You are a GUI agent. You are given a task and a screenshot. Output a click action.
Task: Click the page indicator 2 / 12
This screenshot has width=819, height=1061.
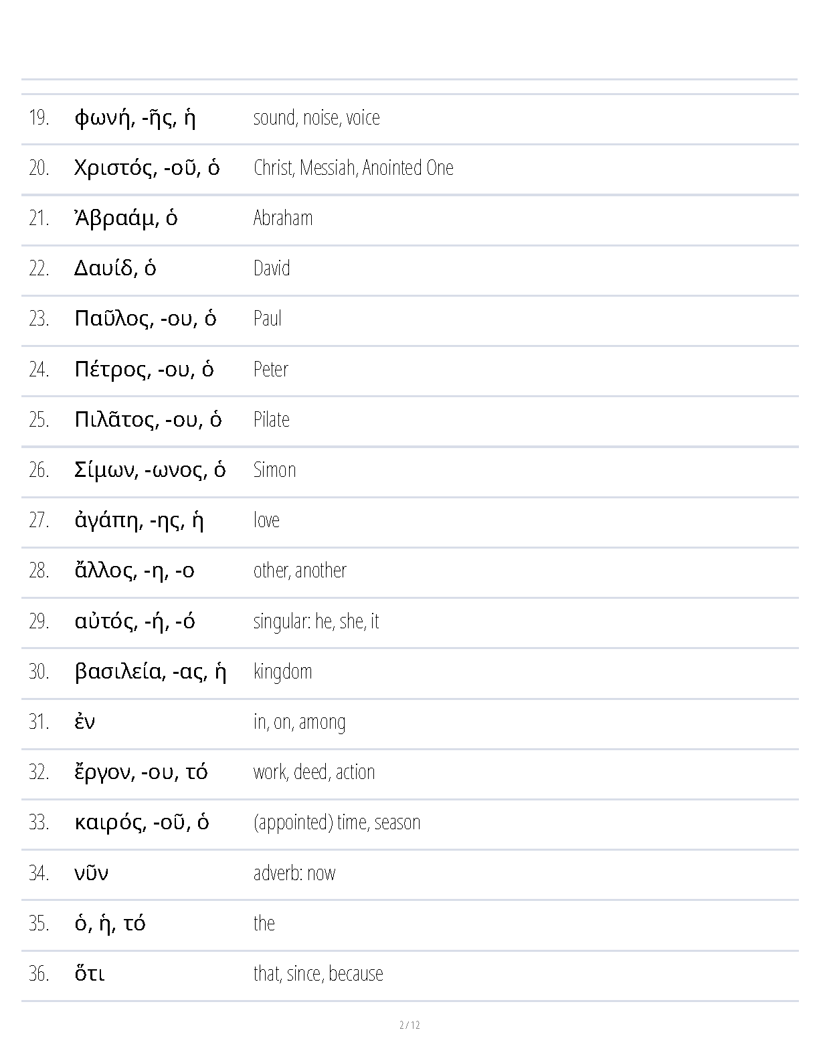[x=409, y=1025]
